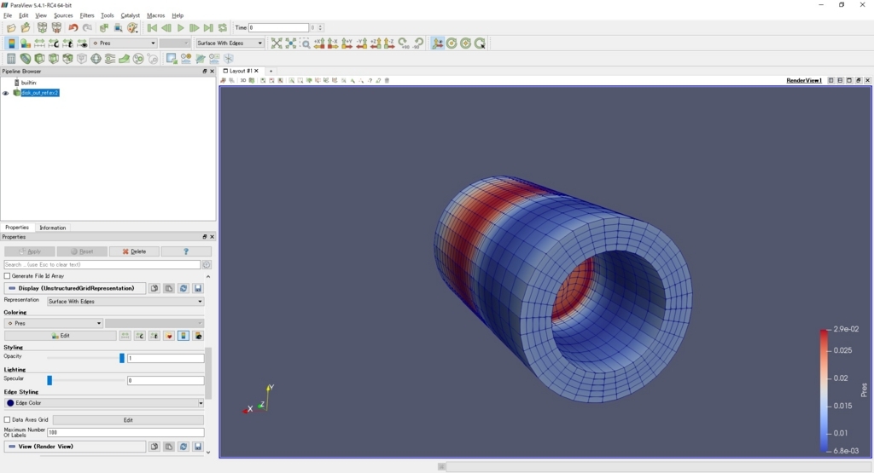Rotate the view 90 degrees counterclockwise
The image size is (874, 473).
[418, 43]
